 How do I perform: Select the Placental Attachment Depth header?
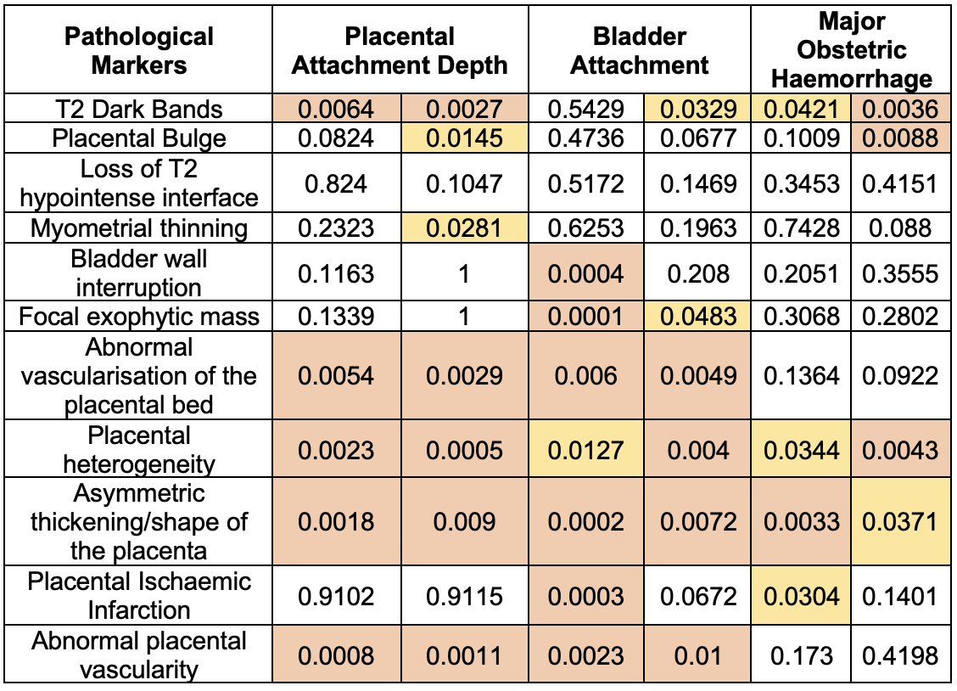pos(400,50)
